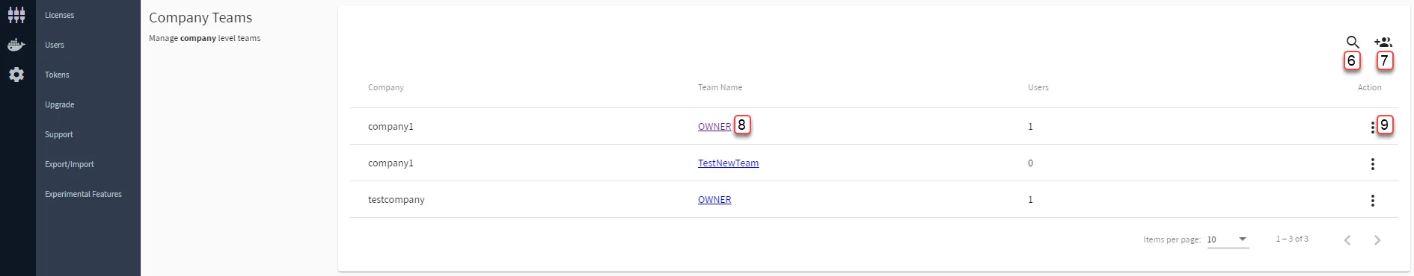Go to next page arrow
The image size is (1414, 276).
(1377, 239)
